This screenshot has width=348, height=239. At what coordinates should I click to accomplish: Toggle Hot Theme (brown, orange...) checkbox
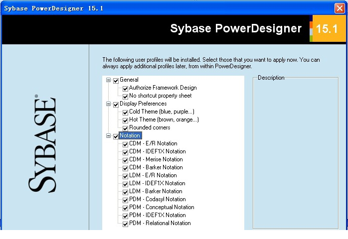click(126, 120)
